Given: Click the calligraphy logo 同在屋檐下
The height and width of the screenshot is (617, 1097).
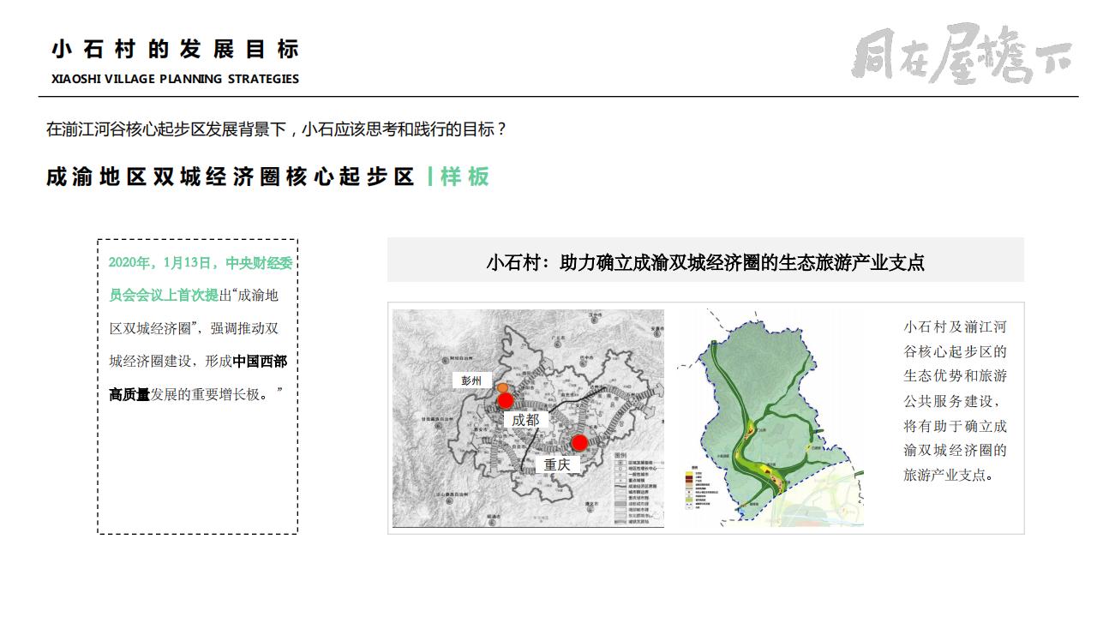Looking at the screenshot, I should coord(961,54).
